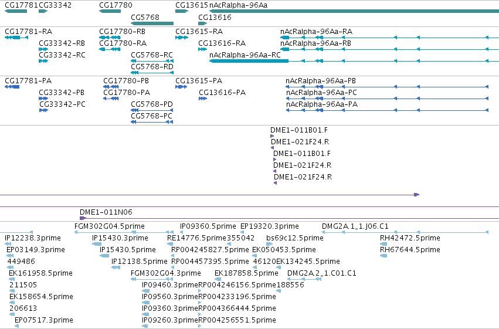This screenshot has width=499, height=329.
Task: Click protein label CG33342-PB
Action: point(62,93)
